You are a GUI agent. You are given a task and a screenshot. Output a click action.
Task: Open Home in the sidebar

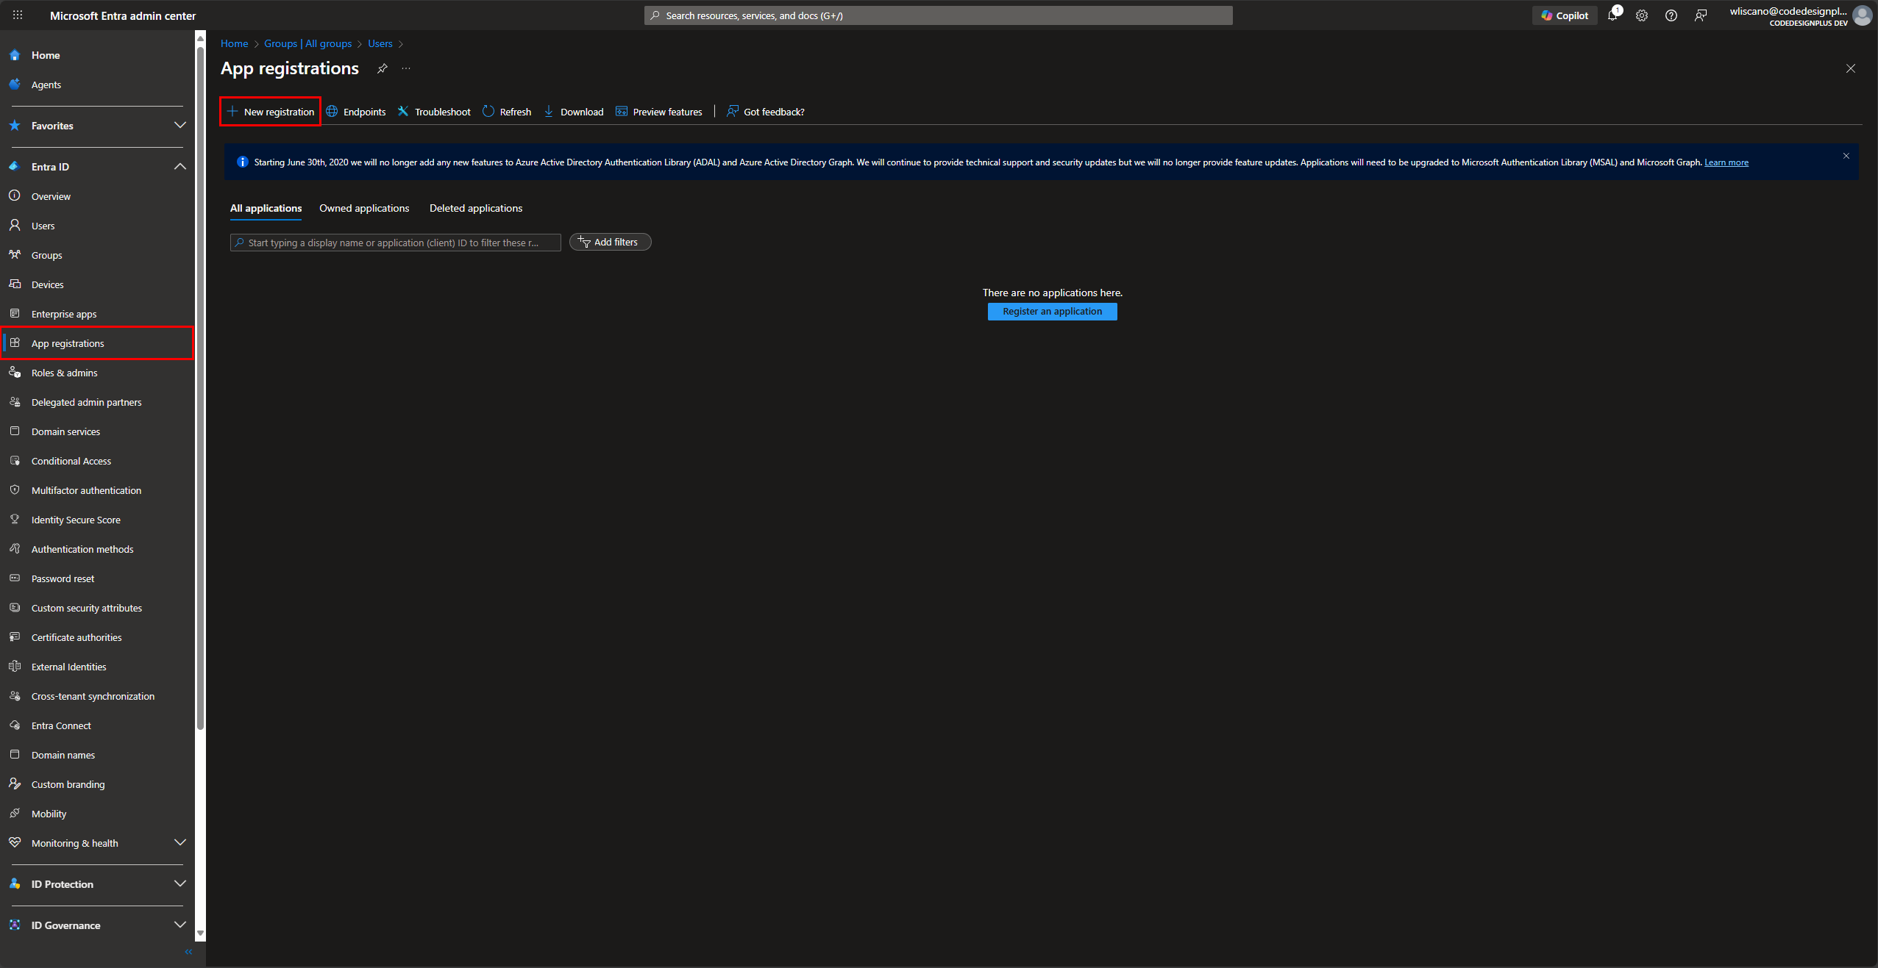(97, 55)
